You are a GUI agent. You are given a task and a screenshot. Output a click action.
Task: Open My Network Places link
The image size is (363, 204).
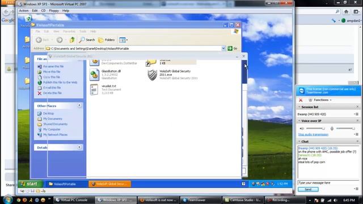pos(56,135)
